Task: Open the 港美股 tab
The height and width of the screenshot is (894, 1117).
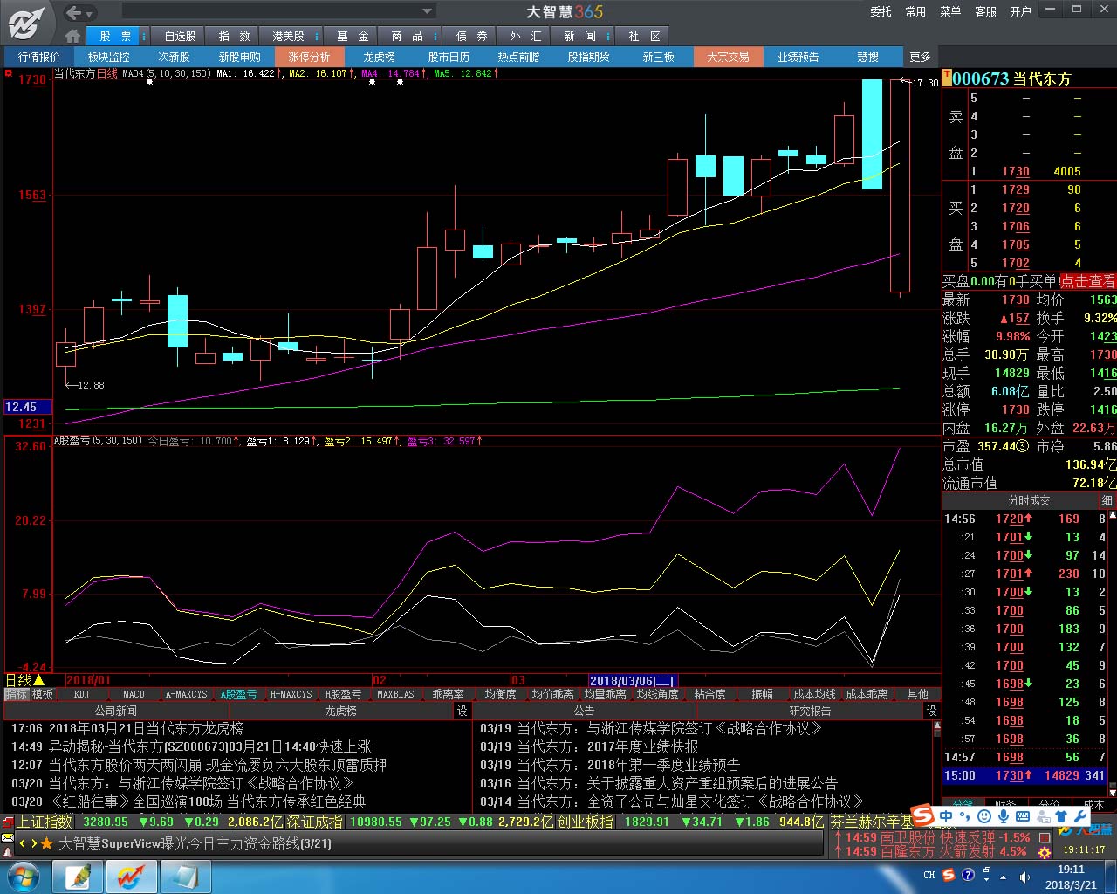Action: click(x=288, y=36)
